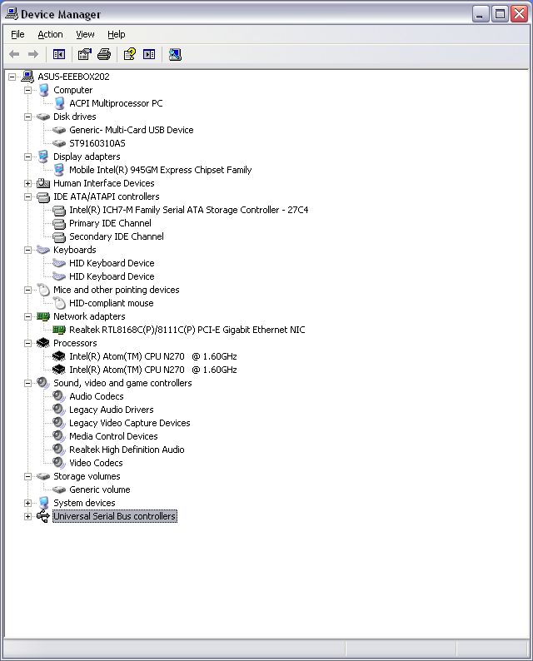Viewport: 533px width, 661px height.
Task: Collapse the Disk drives category
Action: click(27, 117)
